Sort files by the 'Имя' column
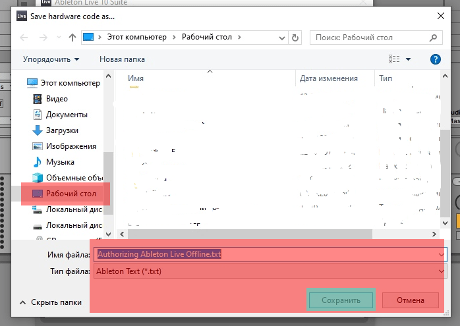 tap(136, 78)
